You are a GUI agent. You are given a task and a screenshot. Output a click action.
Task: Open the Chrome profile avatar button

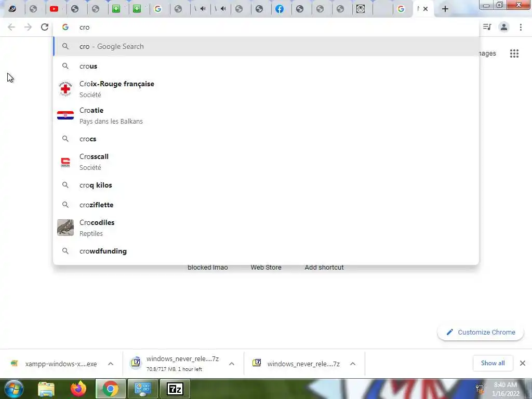coord(504,27)
